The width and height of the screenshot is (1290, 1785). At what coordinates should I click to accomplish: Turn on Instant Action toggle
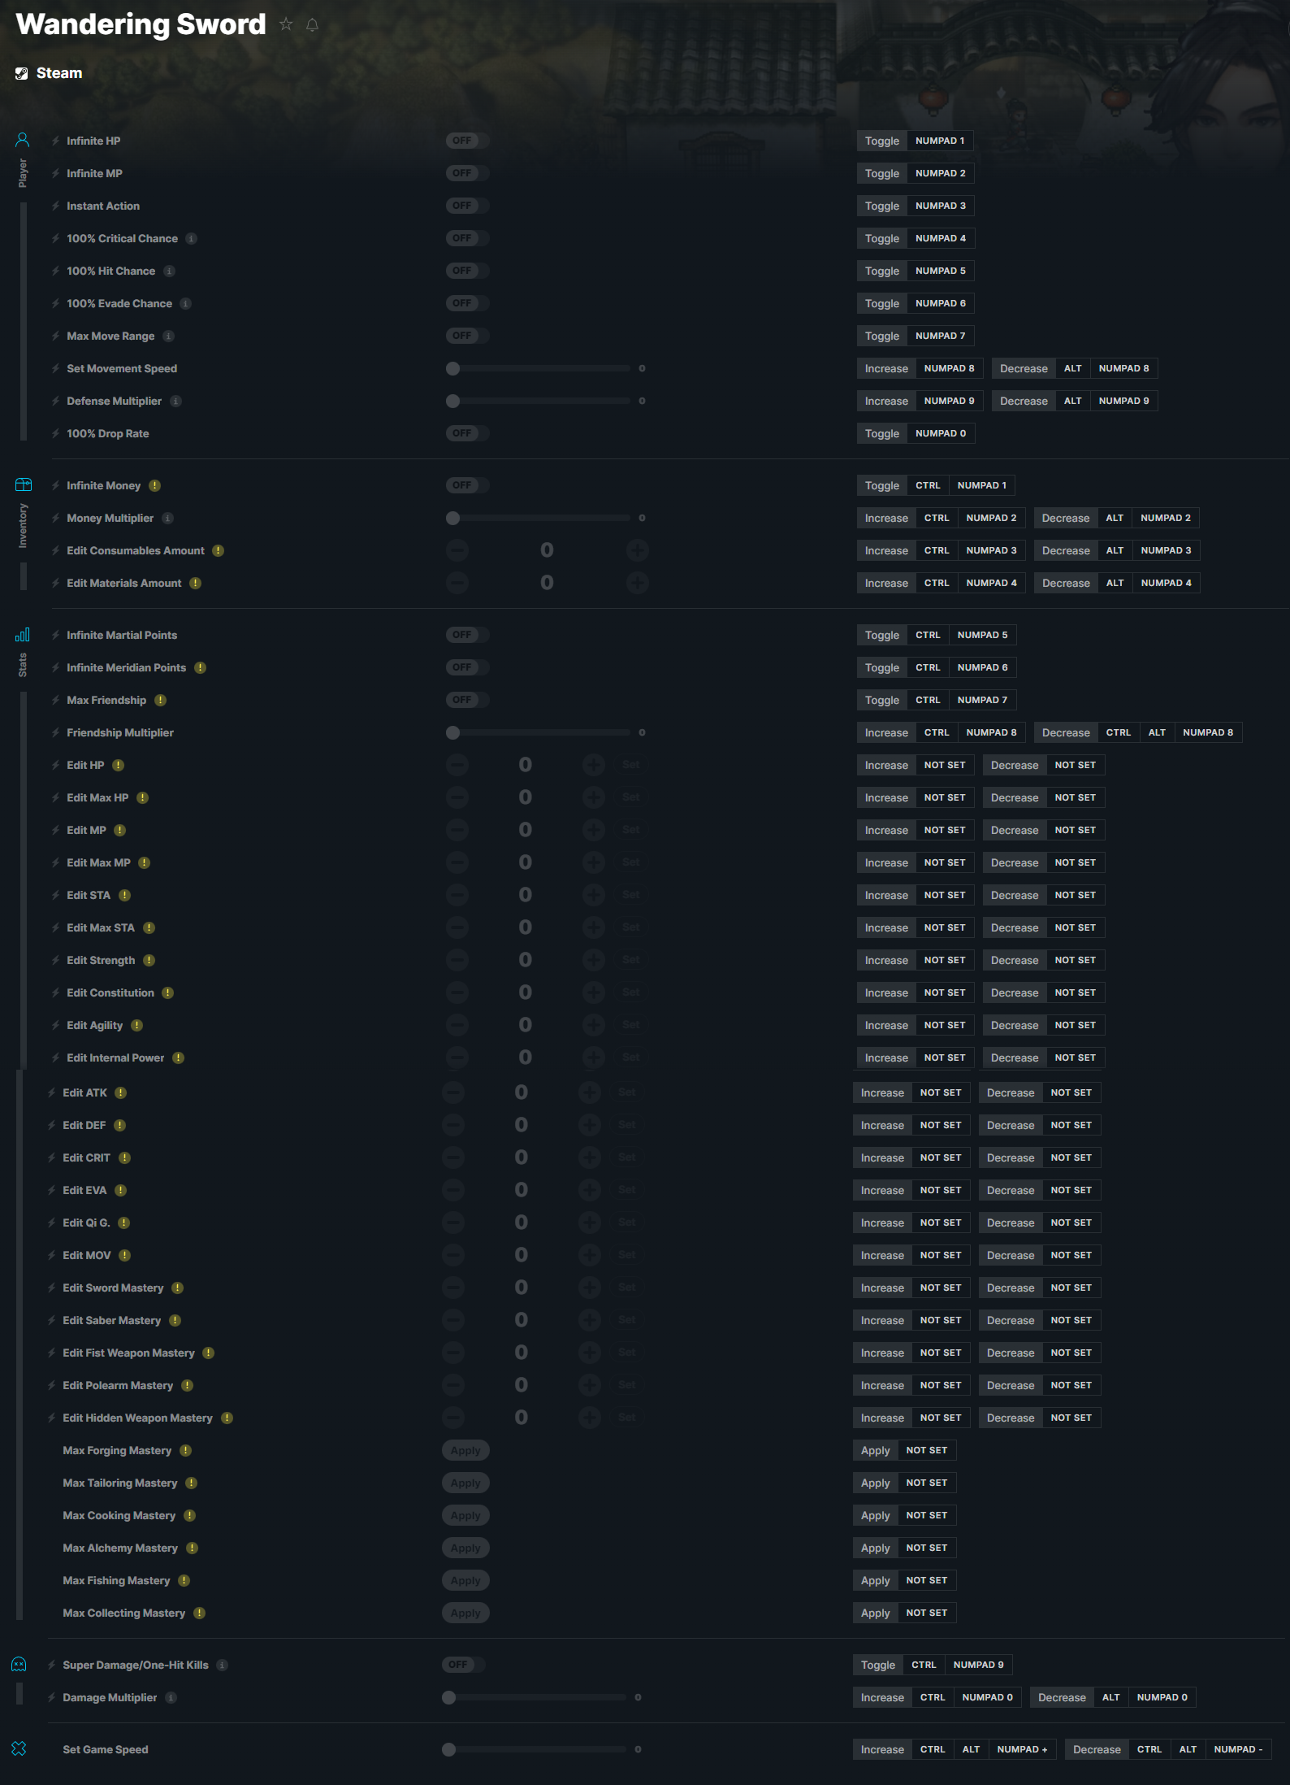(467, 206)
